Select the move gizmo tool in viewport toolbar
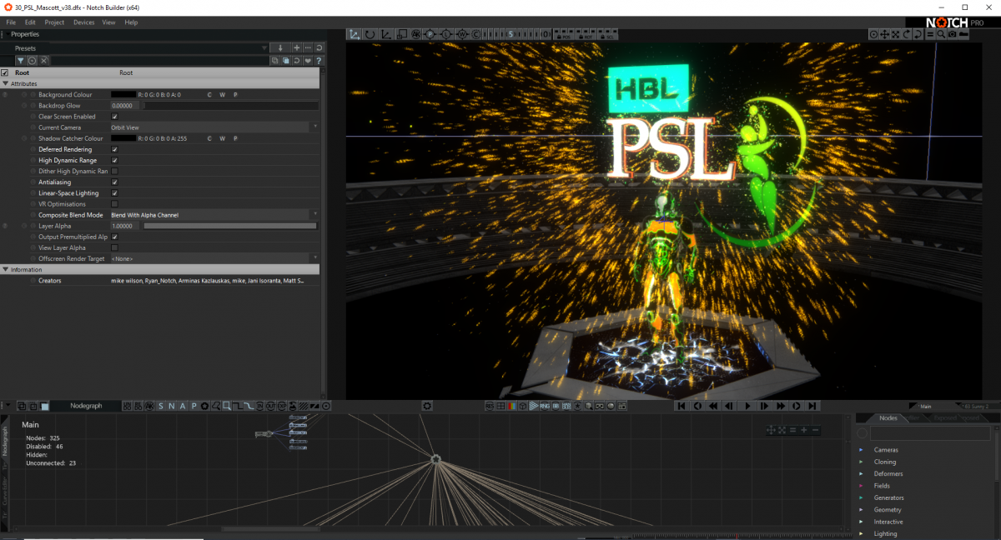 coord(355,34)
